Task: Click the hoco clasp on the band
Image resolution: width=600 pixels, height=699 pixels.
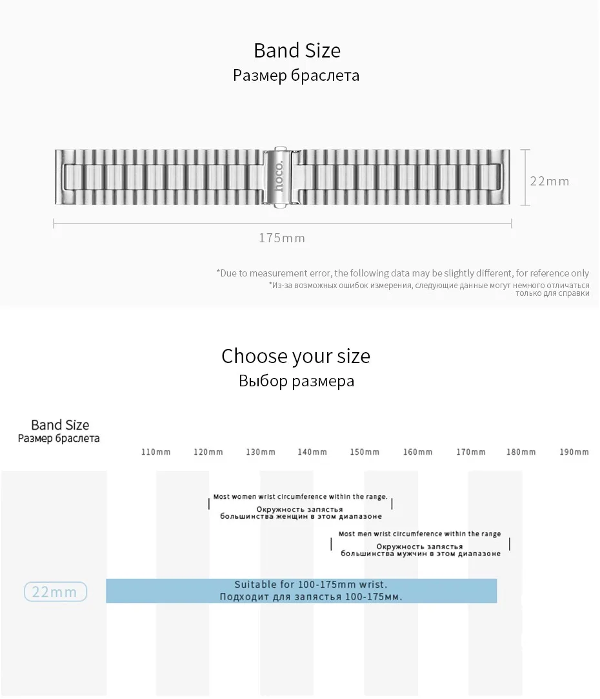Action: pos(280,177)
